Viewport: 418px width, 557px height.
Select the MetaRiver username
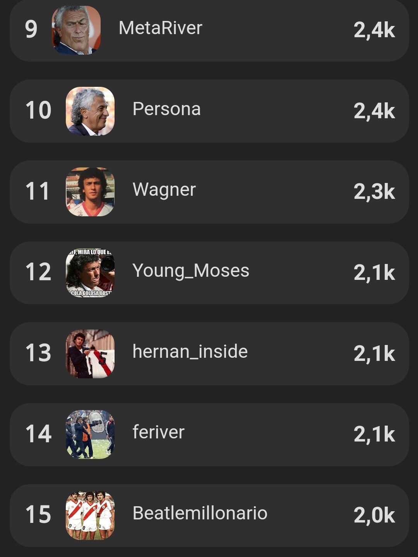coord(161,28)
